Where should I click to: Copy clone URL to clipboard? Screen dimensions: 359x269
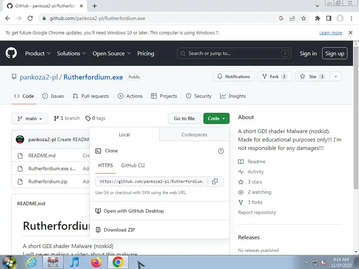pyautogui.click(x=215, y=181)
